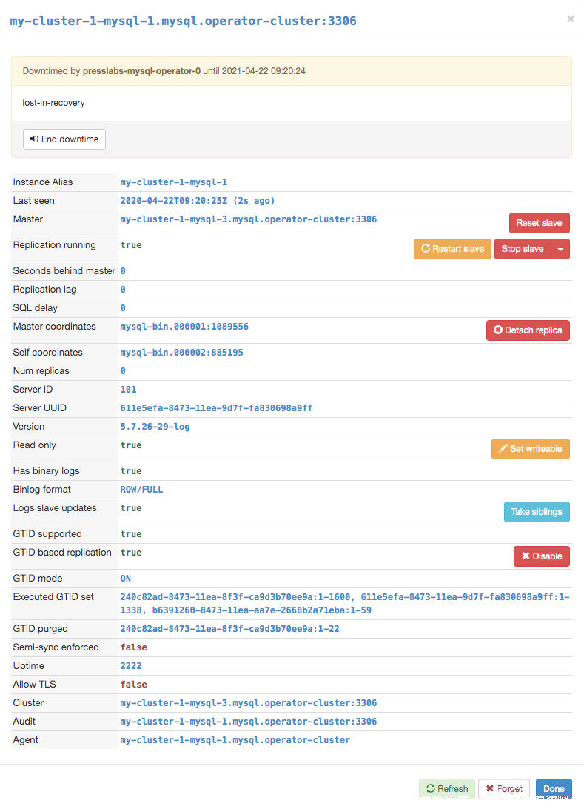The width and height of the screenshot is (584, 809).
Task: Click Stop slave button
Action: coord(522,249)
